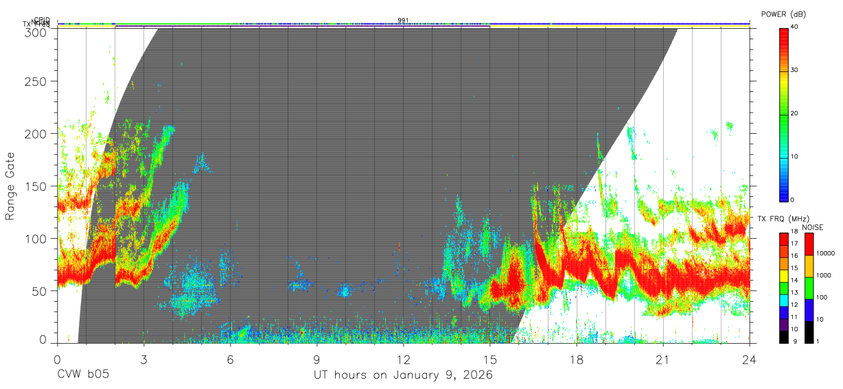Click the 'POWER (dB)' legend title

tap(783, 14)
